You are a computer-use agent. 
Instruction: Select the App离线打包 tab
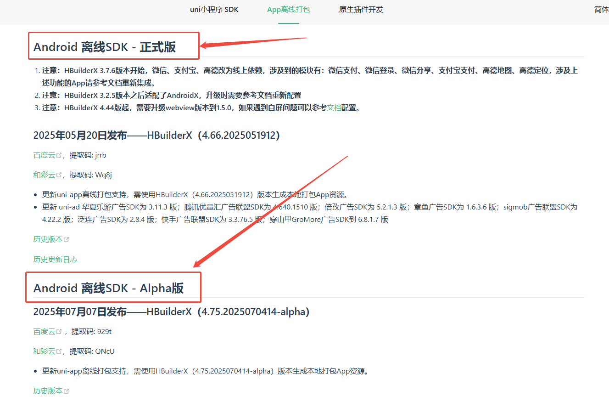coord(288,10)
